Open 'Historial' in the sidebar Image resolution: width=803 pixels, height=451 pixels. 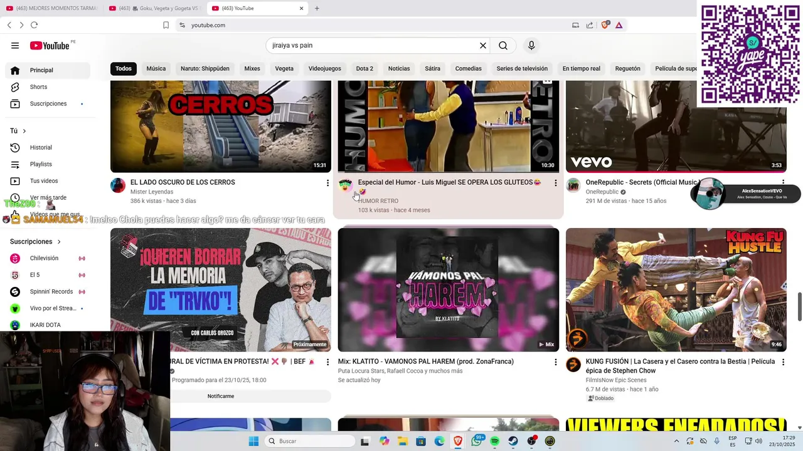click(x=48, y=147)
